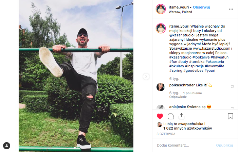
Task: Save post with bookmark icon
Action: point(231,116)
